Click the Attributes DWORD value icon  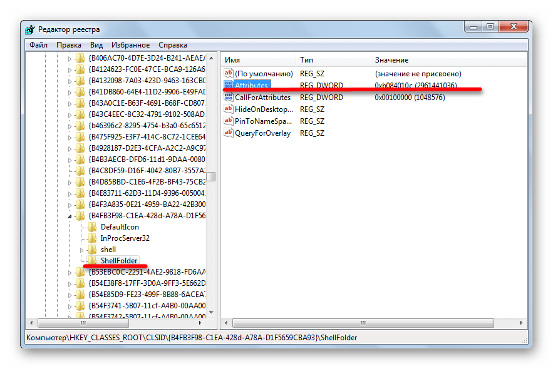229,86
